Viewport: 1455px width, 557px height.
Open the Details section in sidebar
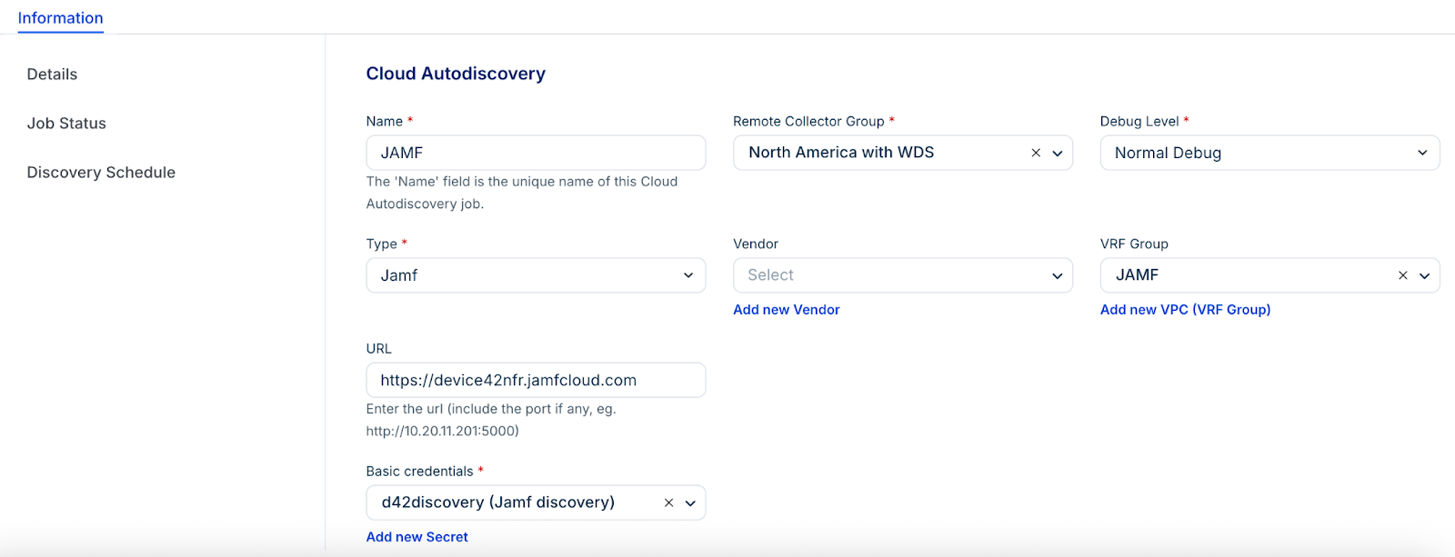pyautogui.click(x=52, y=75)
